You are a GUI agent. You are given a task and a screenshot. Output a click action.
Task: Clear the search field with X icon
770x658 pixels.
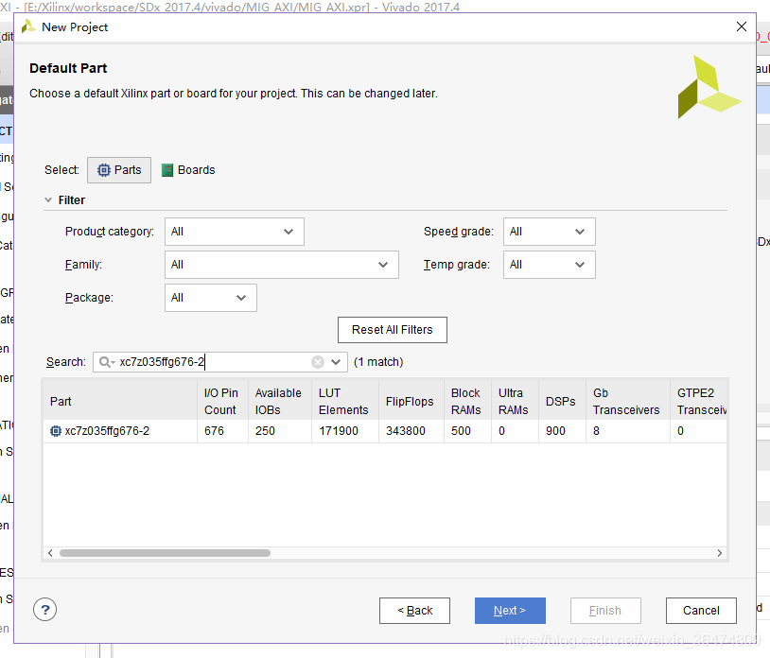318,362
